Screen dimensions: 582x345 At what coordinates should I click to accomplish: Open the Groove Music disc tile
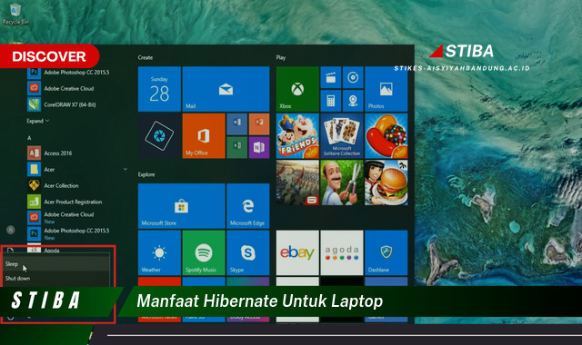(353, 77)
